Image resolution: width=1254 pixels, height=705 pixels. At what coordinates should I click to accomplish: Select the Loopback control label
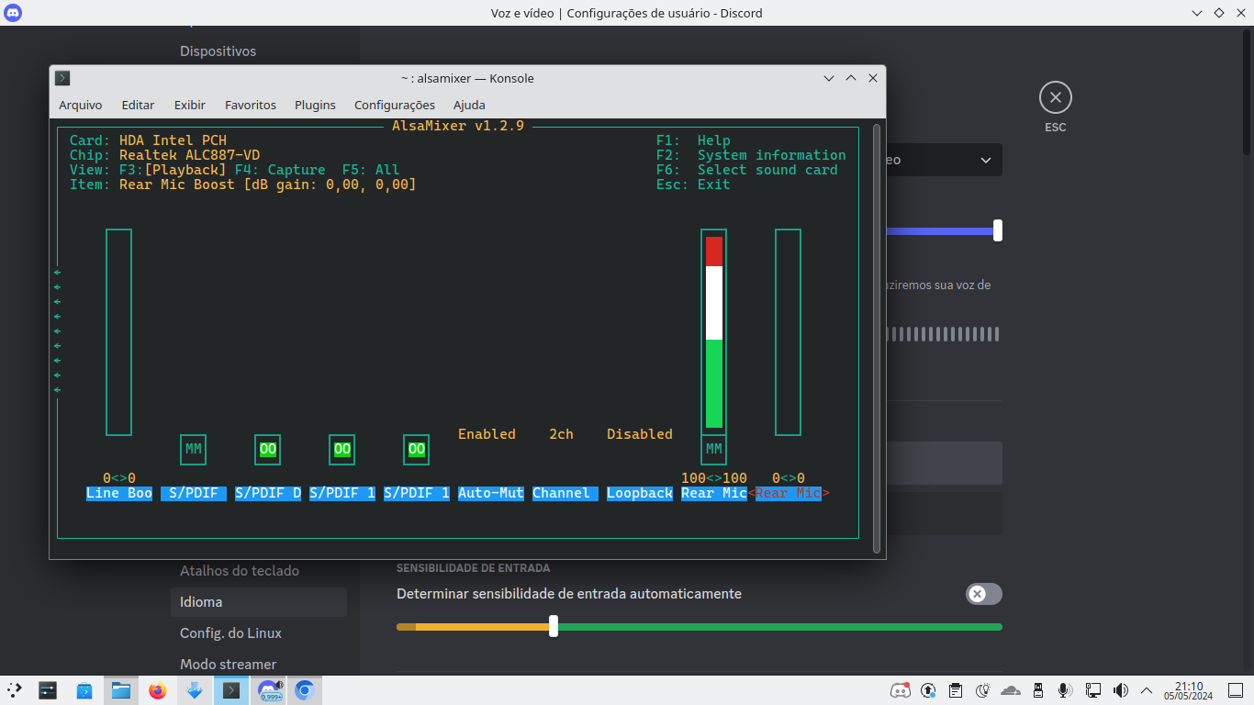[x=640, y=493]
